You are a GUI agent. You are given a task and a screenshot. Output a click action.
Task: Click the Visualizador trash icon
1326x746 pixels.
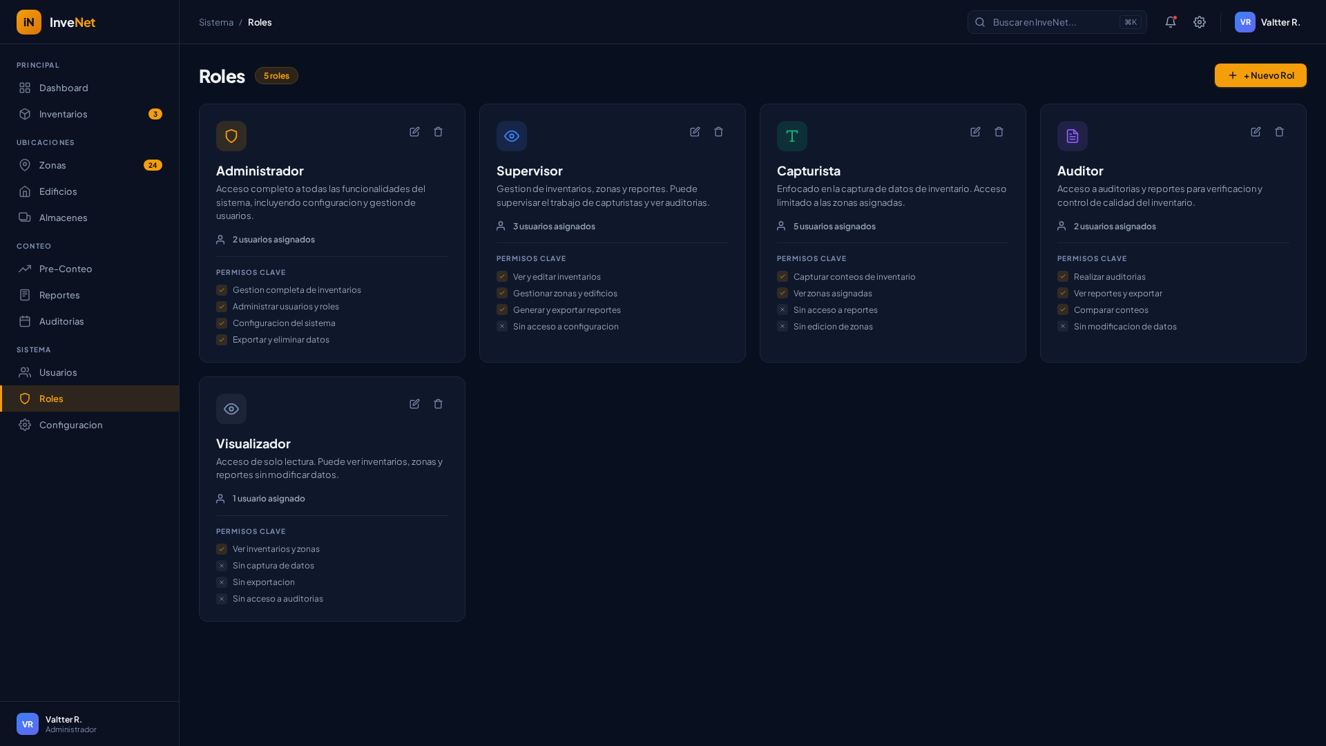click(x=438, y=404)
